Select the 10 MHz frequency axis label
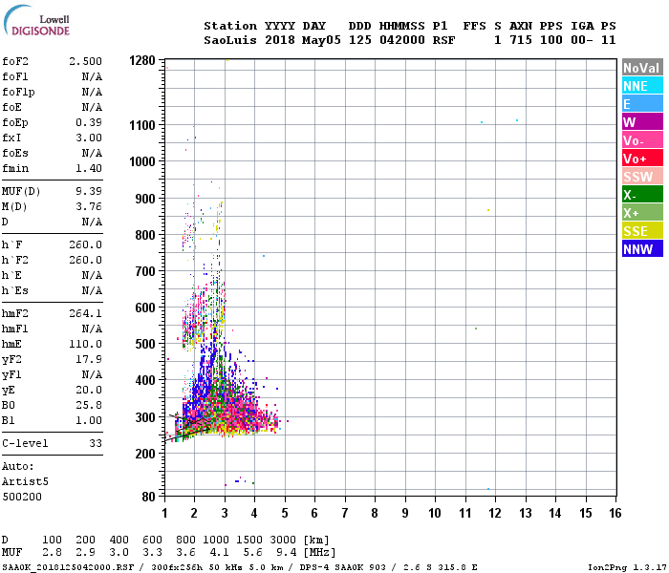 tap(434, 513)
